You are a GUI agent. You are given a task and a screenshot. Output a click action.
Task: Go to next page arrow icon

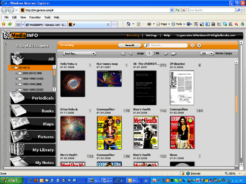[x=166, y=54]
